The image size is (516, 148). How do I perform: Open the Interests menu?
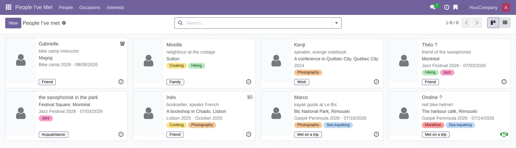click(x=115, y=7)
